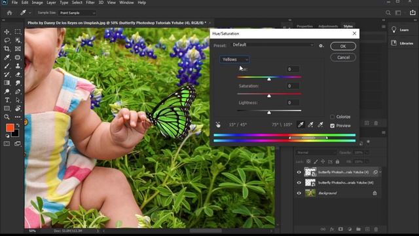Click the Saturation slider handle

tap(269, 96)
